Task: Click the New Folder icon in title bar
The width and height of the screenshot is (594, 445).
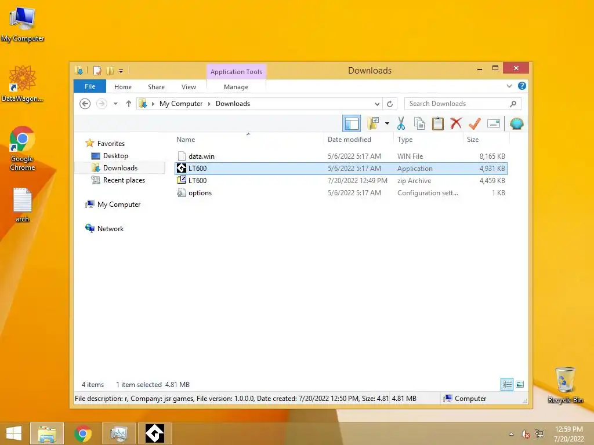Action: click(110, 70)
